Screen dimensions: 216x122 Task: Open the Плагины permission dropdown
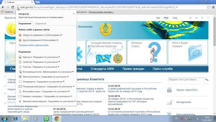[x=46, y=67]
